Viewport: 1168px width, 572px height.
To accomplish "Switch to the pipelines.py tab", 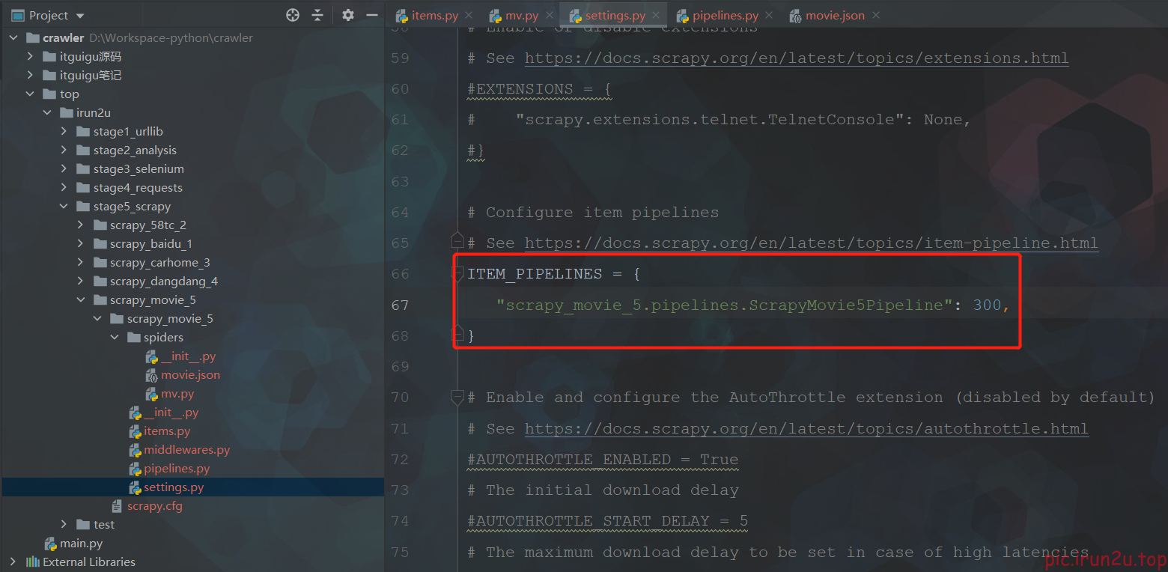I will pos(724,15).
